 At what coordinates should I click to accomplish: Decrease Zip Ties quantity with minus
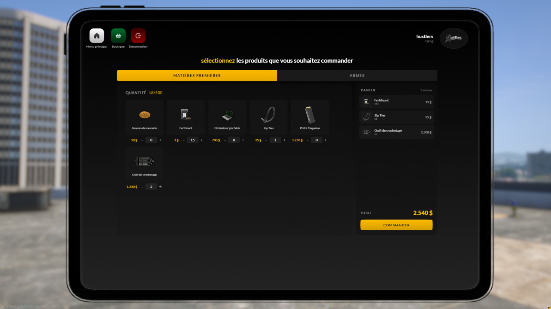[266, 140]
